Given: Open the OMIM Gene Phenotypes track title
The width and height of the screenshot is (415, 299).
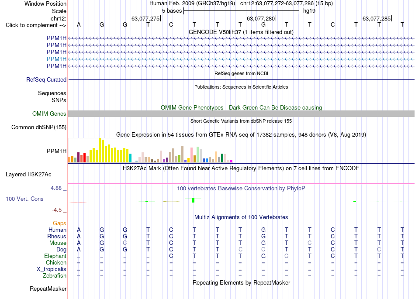Looking at the screenshot, I should pyautogui.click(x=241, y=108).
